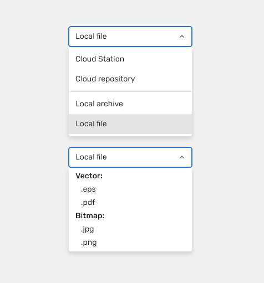
Task: Choose the .eps vector format
Action: pos(130,189)
